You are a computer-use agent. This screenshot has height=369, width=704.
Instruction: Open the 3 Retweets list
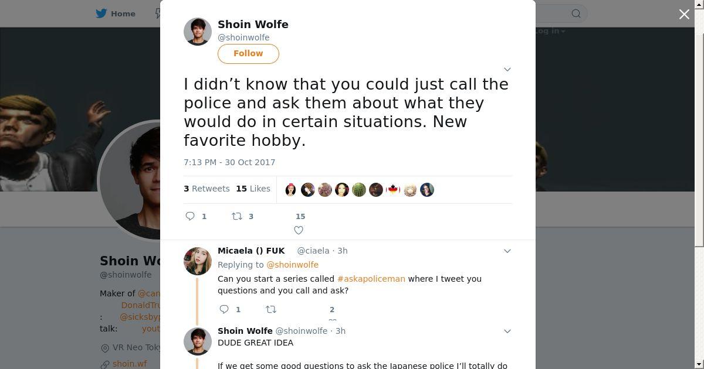207,189
